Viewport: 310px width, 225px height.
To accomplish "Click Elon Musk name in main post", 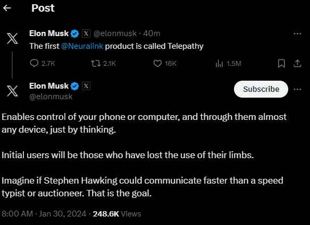I will pos(49,86).
